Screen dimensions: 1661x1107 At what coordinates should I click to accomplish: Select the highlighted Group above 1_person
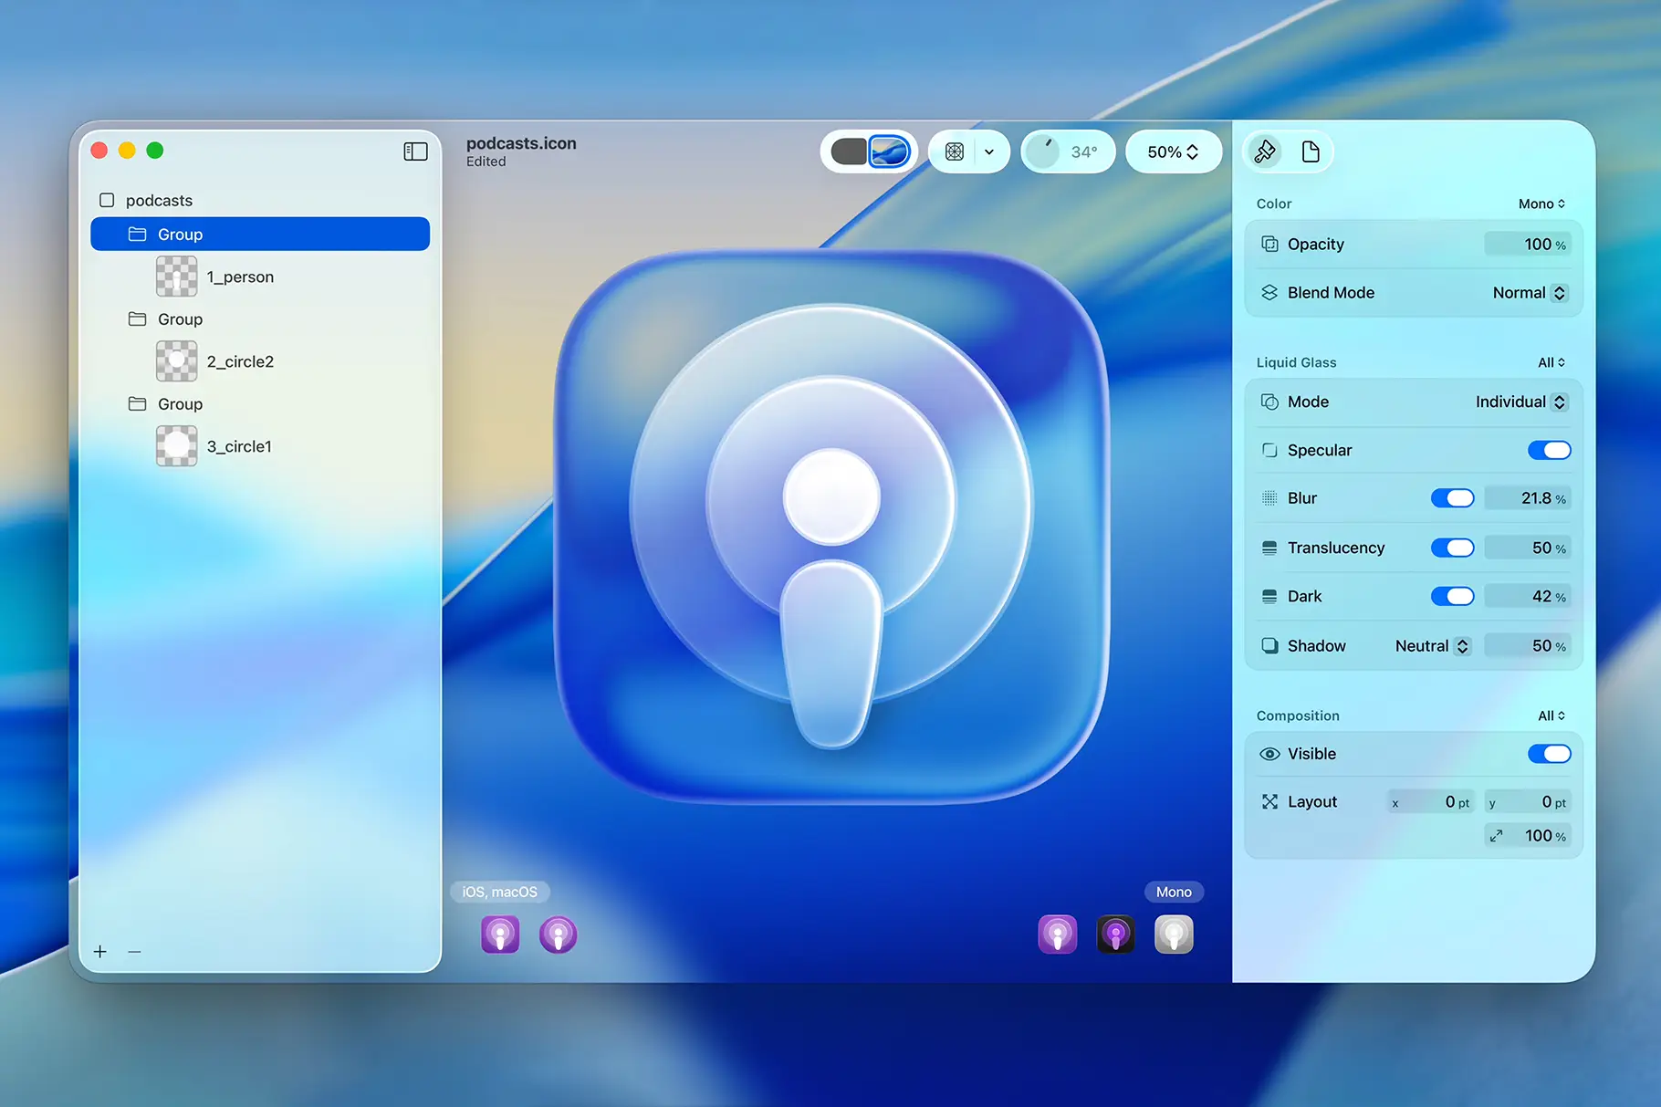[x=260, y=234]
